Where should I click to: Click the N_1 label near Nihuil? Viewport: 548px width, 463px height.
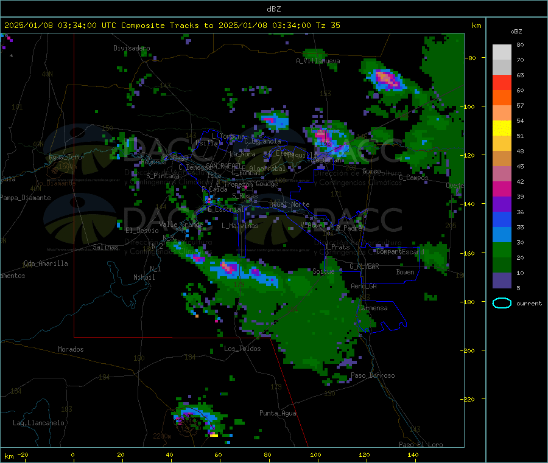coord(155,269)
